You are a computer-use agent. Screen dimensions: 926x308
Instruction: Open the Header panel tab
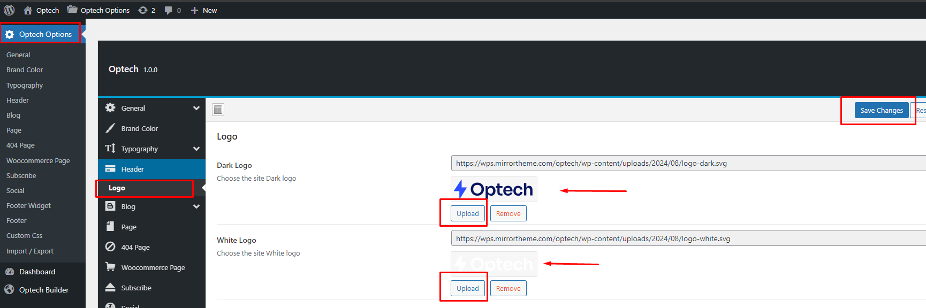pos(132,169)
